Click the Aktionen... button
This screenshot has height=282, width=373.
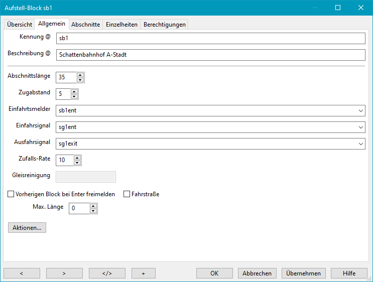27,227
